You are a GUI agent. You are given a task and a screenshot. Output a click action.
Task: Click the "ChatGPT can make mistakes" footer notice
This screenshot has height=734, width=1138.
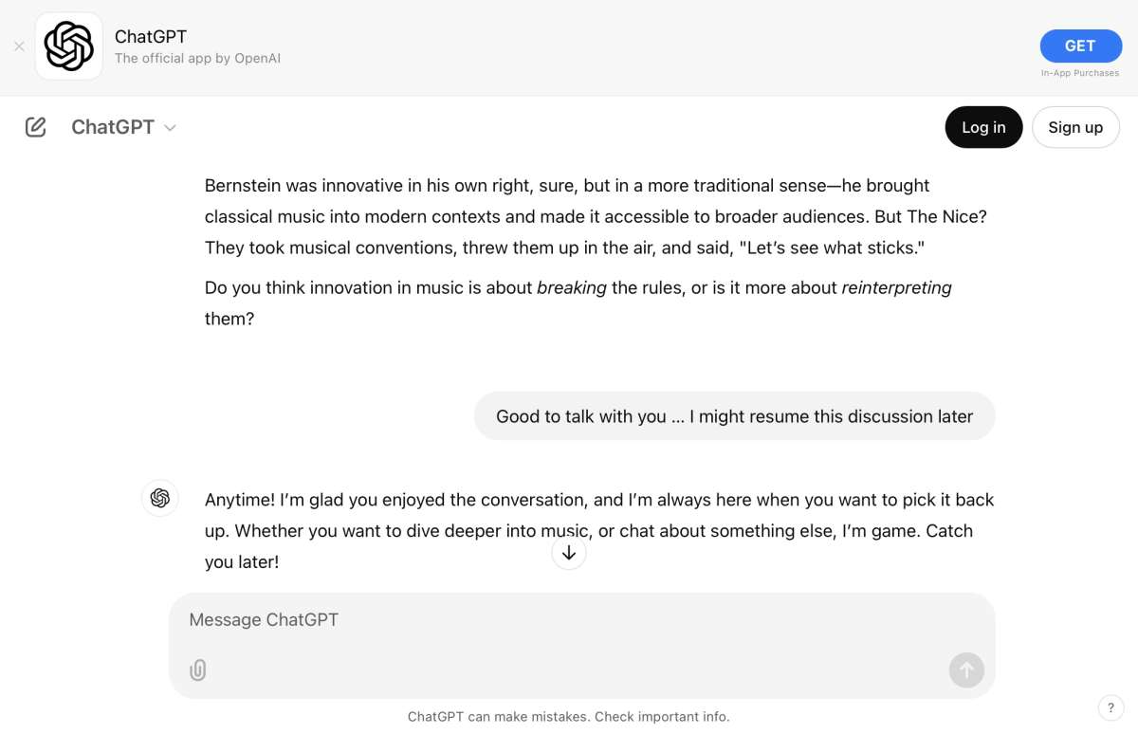(569, 717)
